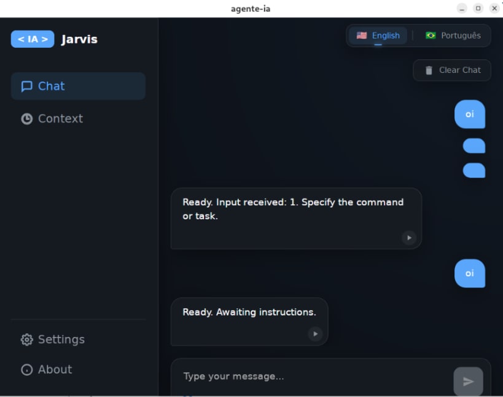Minimize the agente-ia window
Image resolution: width=503 pixels, height=397 pixels.
tap(462, 9)
